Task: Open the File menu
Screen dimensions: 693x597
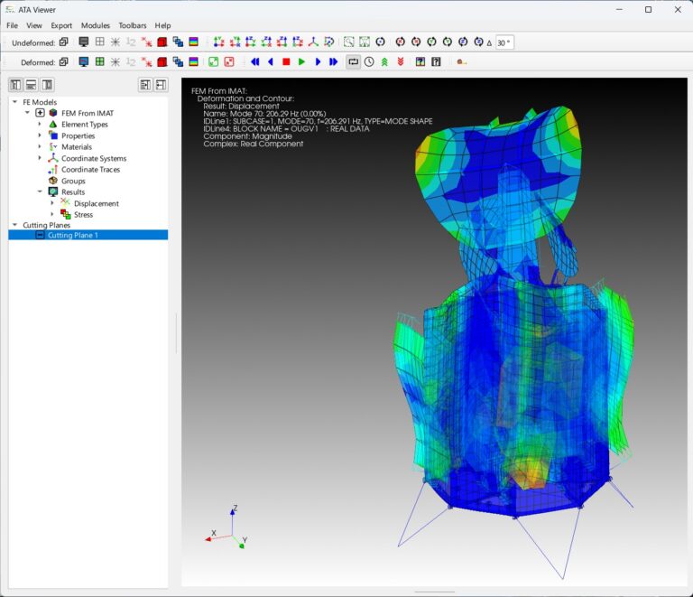Action: click(12, 25)
